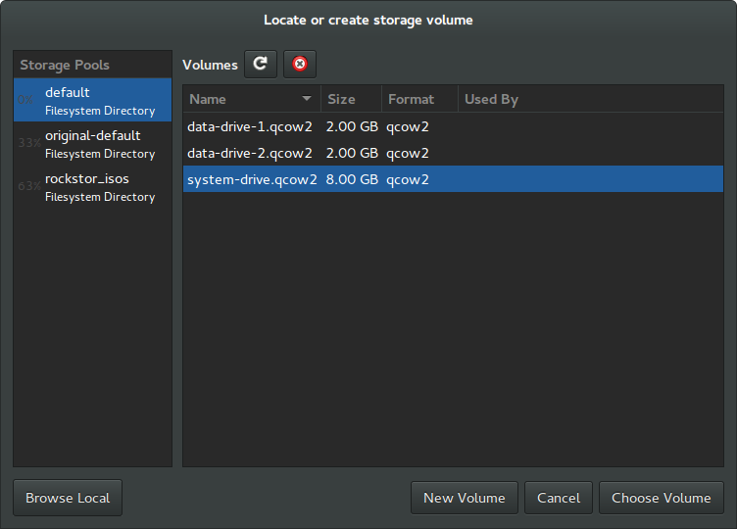Click the 33% usage of original-default
The width and height of the screenshot is (737, 529).
click(29, 143)
